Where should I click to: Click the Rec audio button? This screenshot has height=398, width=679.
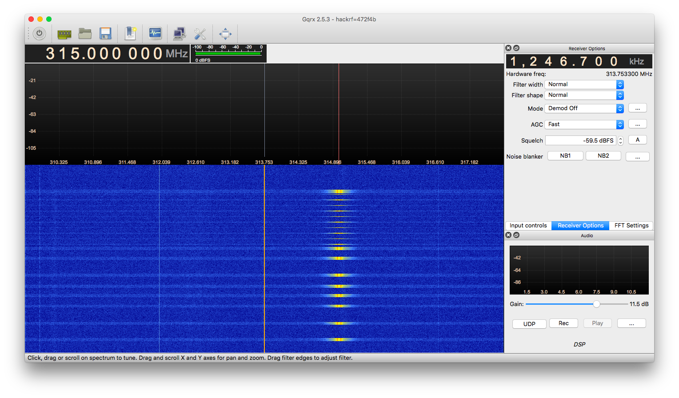[x=563, y=323]
